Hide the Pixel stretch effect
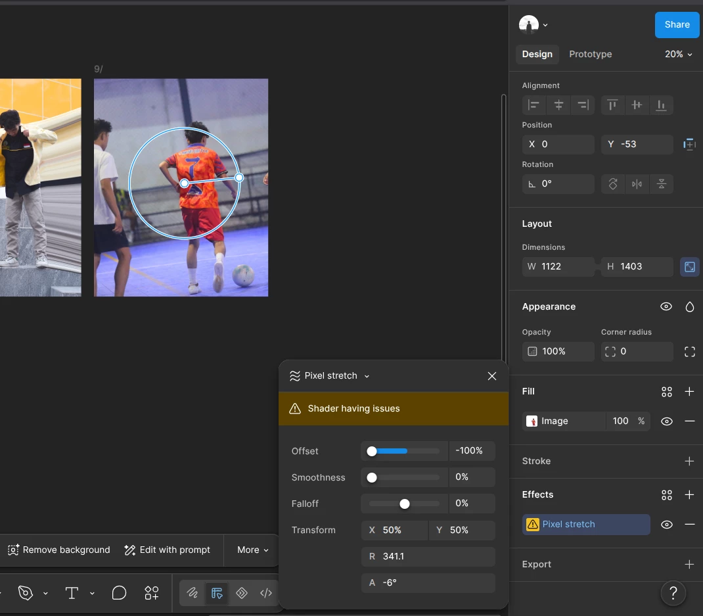703x616 pixels. coord(667,525)
